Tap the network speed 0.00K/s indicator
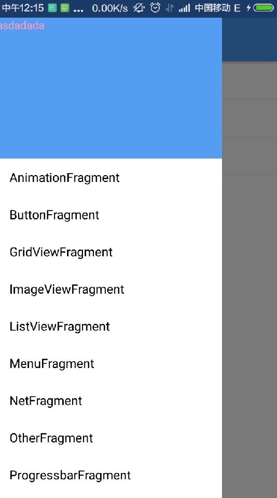 (109, 8)
